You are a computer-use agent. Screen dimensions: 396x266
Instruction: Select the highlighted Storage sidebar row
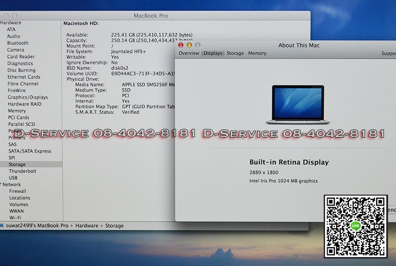tap(31, 164)
